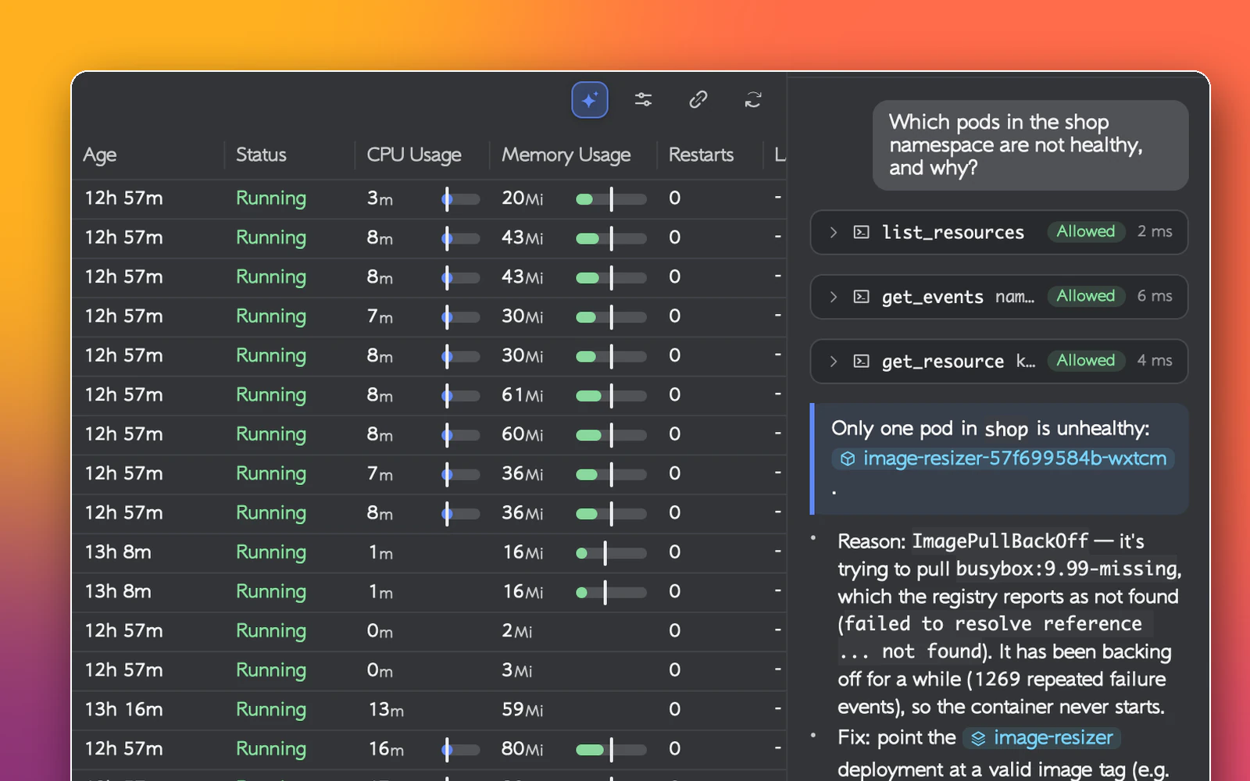Click the 16m CPU usage value
Screen dimensions: 1250x781
point(386,749)
